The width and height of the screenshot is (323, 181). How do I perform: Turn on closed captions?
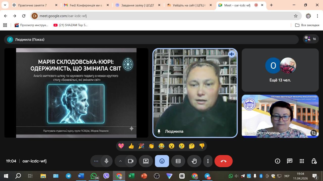coord(178,161)
